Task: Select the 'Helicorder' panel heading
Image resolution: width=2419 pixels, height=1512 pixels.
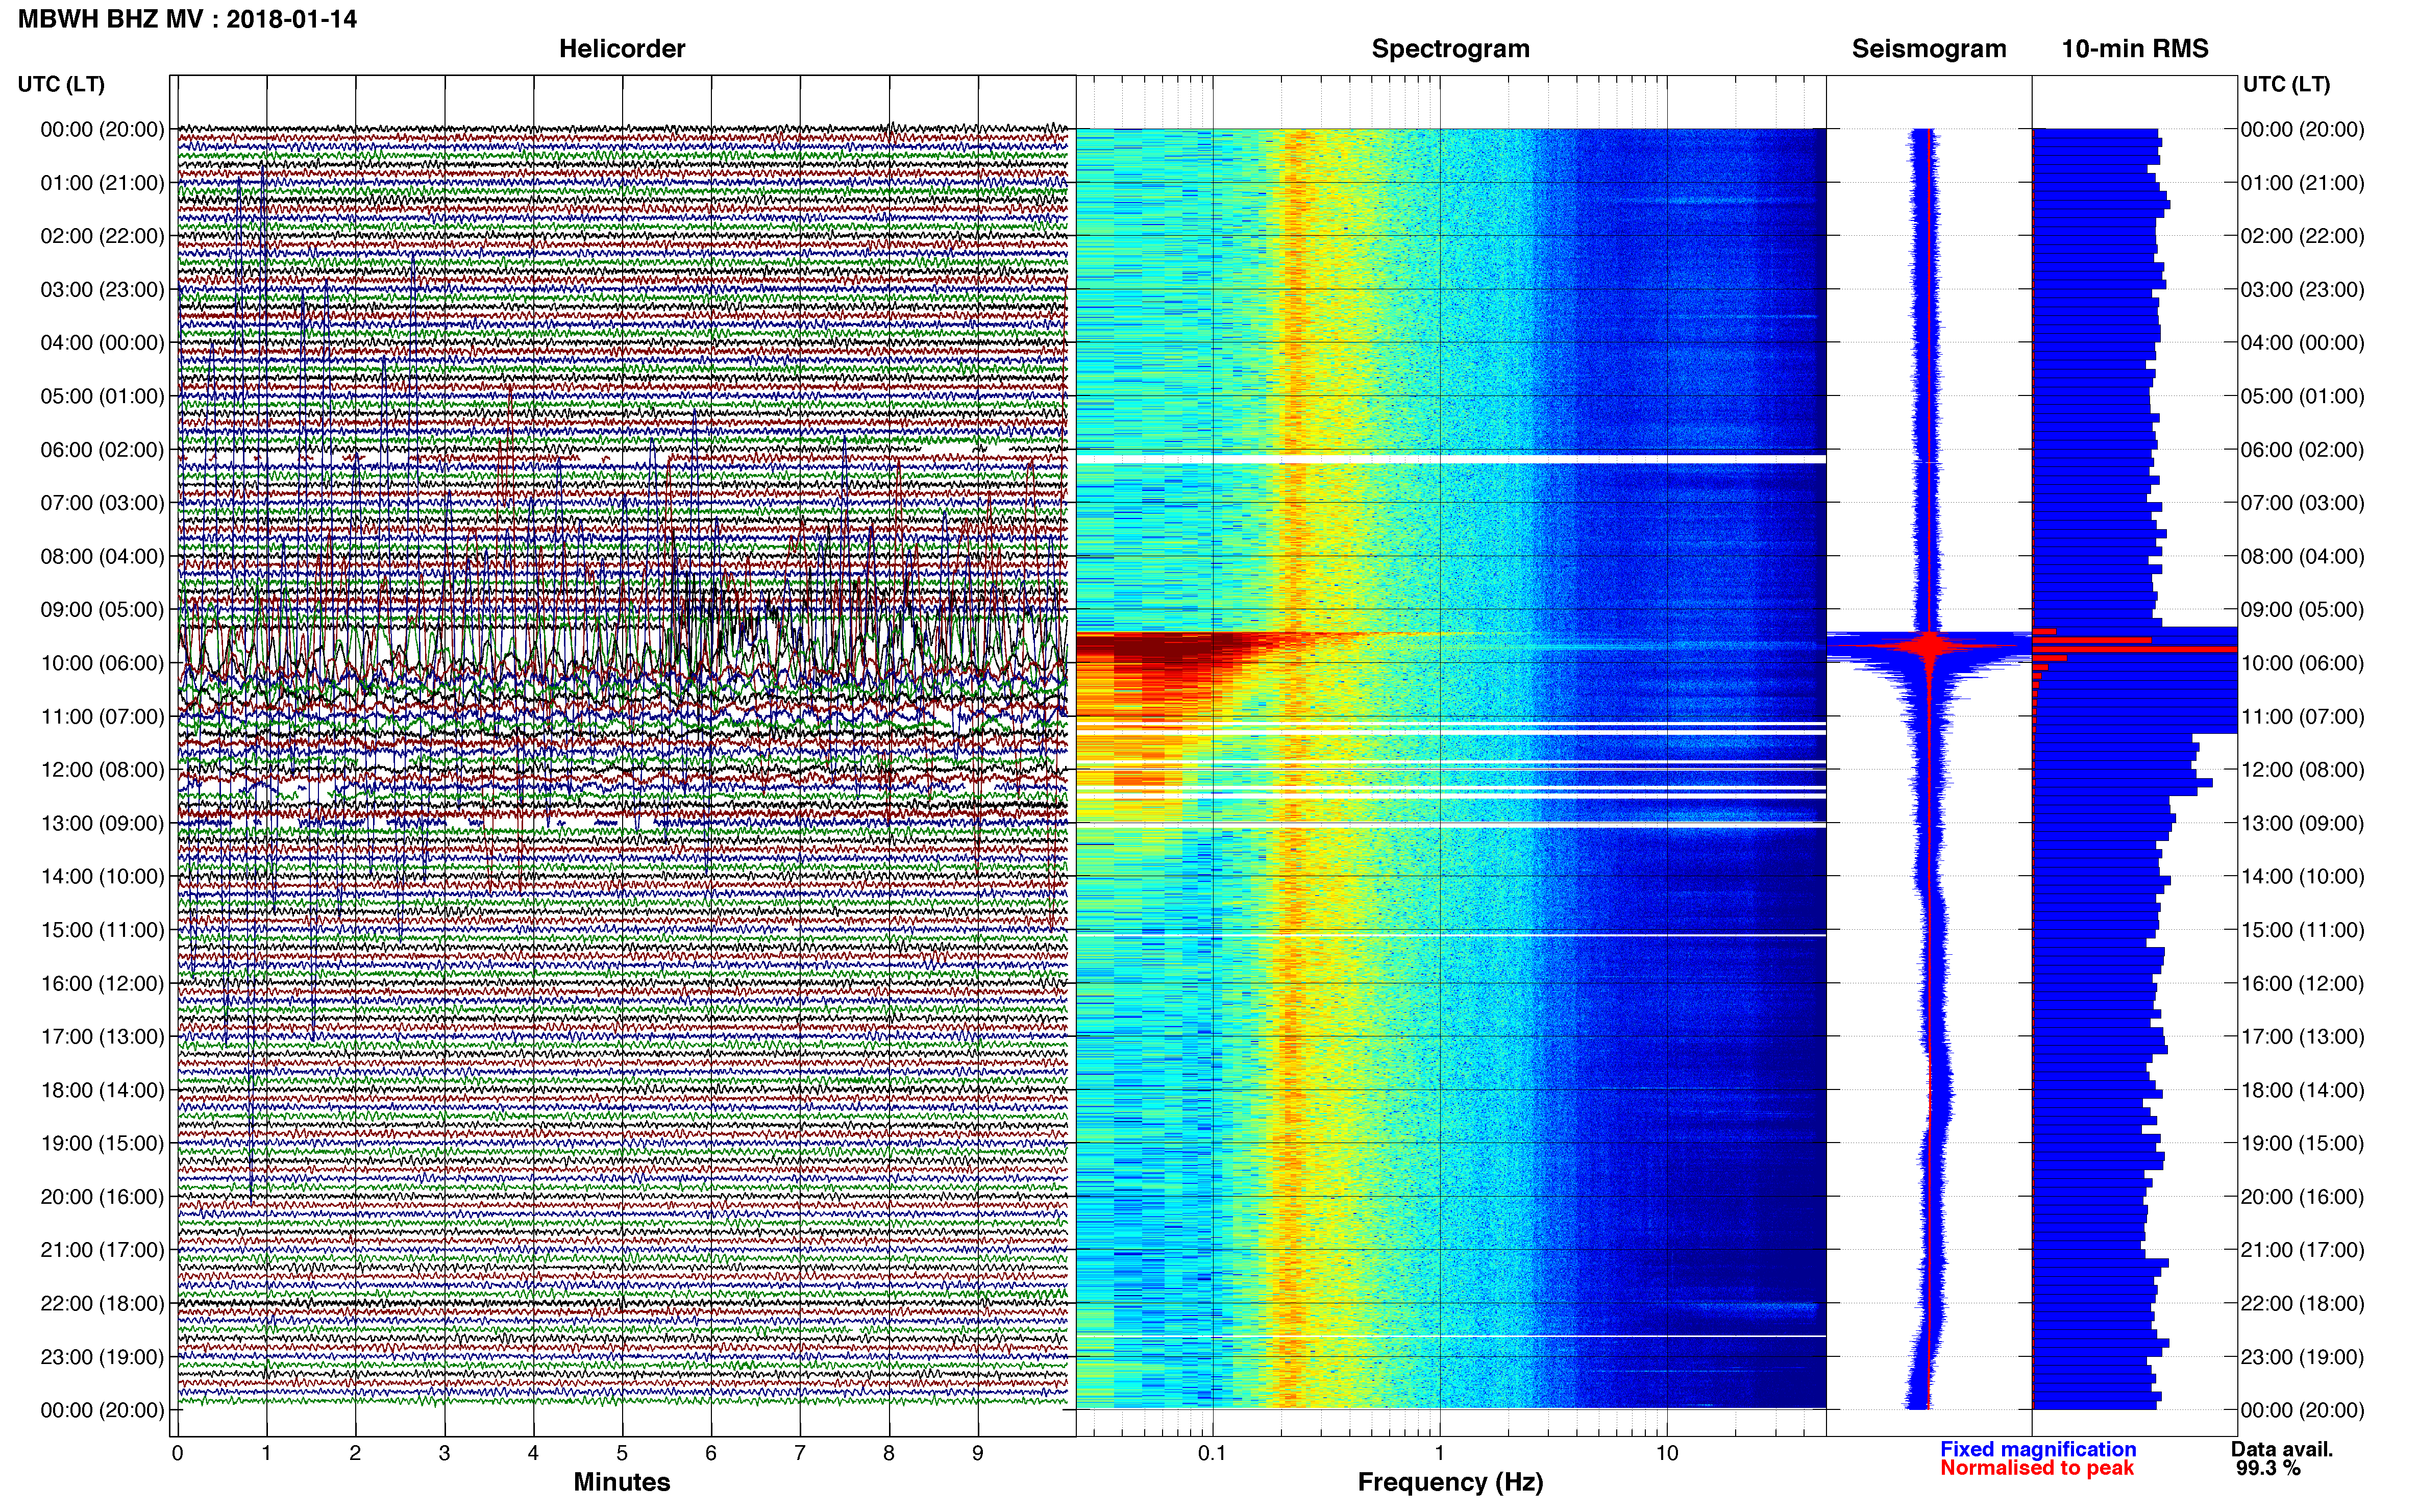Action: (622, 49)
